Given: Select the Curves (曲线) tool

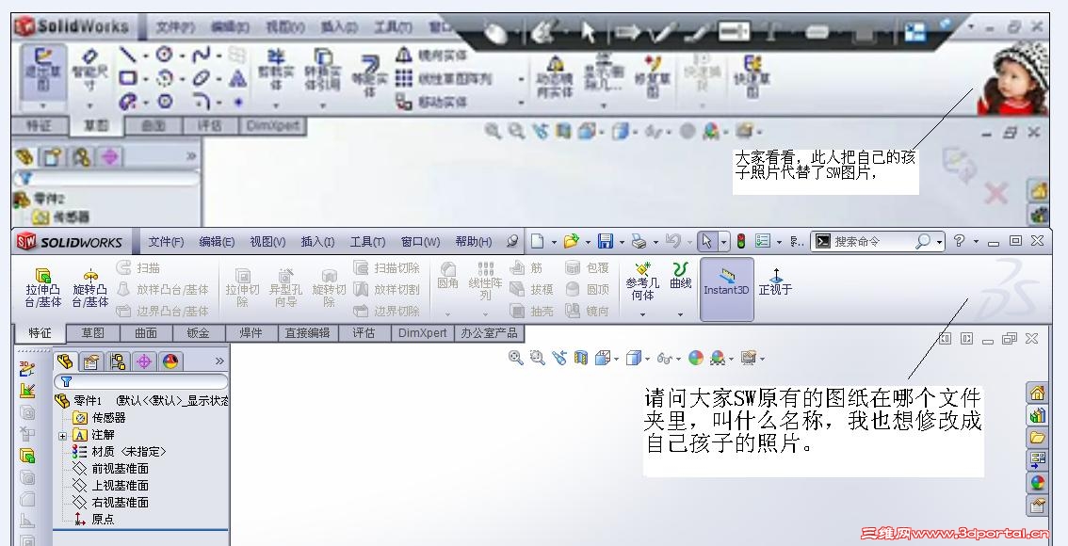Looking at the screenshot, I should (680, 275).
